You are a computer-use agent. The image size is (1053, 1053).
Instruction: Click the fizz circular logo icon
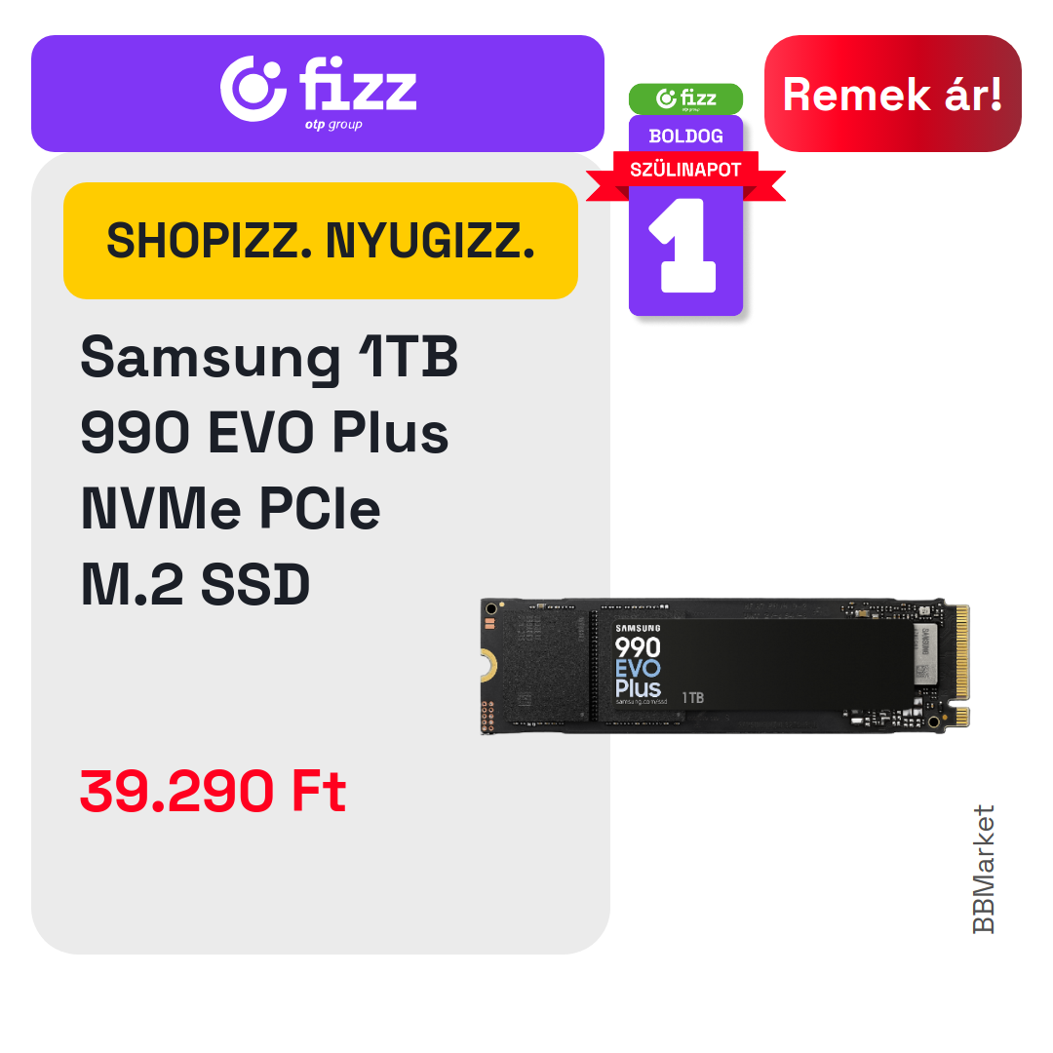253,89
